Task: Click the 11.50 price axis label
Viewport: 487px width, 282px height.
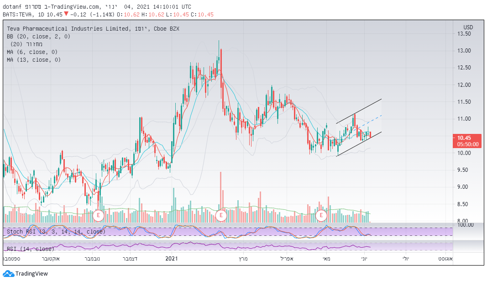Action: point(464,101)
